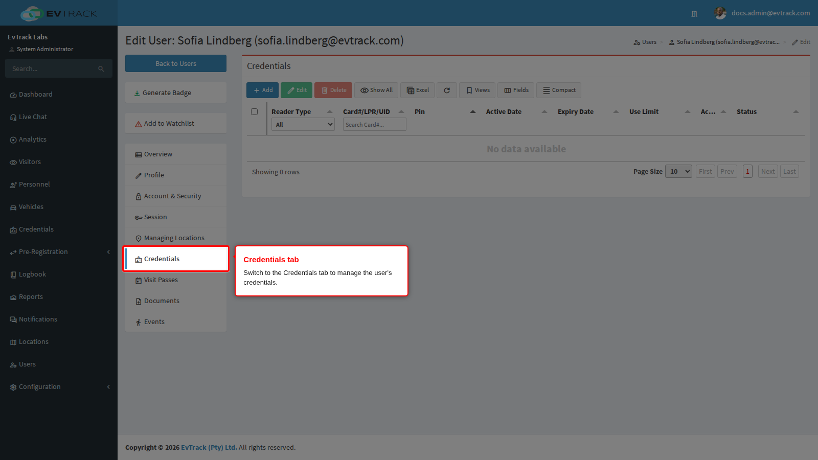Click the building icon in the top header

click(694, 14)
